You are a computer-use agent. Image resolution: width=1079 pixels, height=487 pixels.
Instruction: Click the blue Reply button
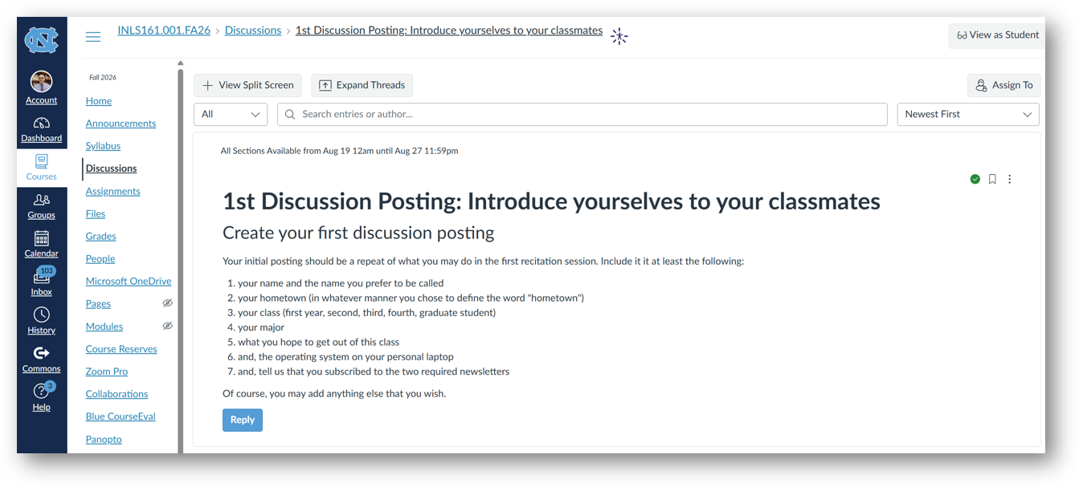(243, 420)
